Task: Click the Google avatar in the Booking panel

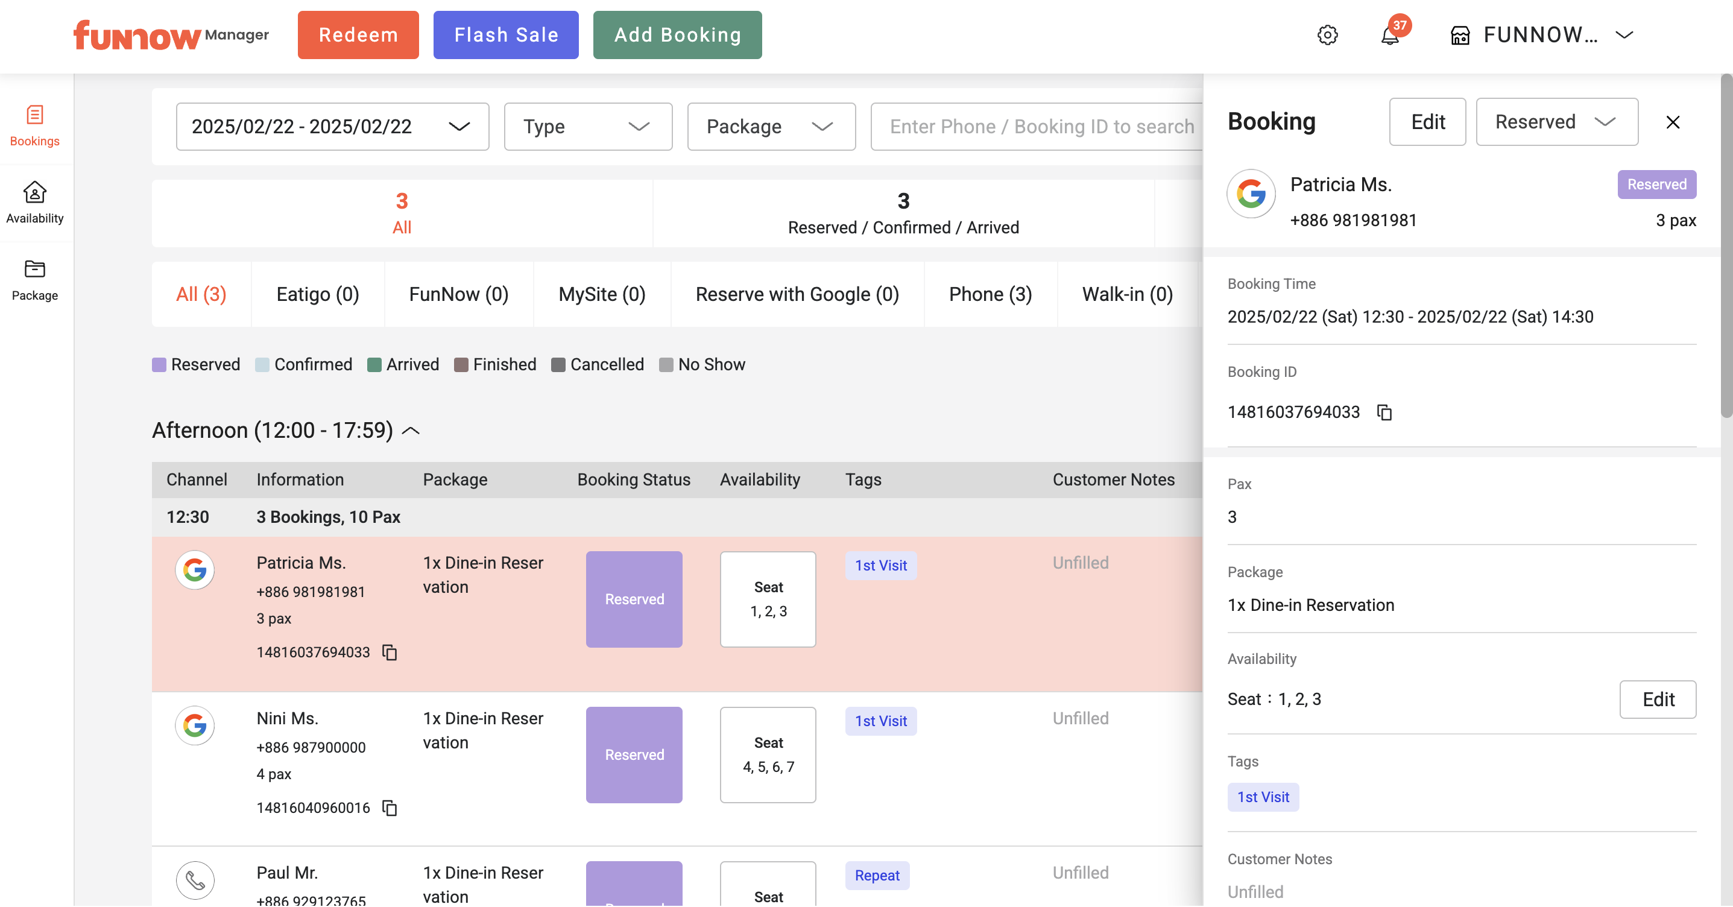Action: pyautogui.click(x=1251, y=194)
